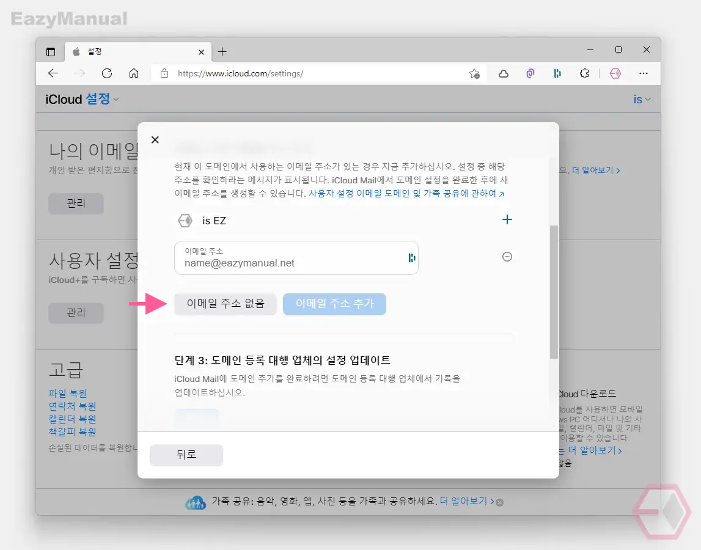The width and height of the screenshot is (701, 550).
Task: Add email for is EZ with plus
Action: point(507,219)
